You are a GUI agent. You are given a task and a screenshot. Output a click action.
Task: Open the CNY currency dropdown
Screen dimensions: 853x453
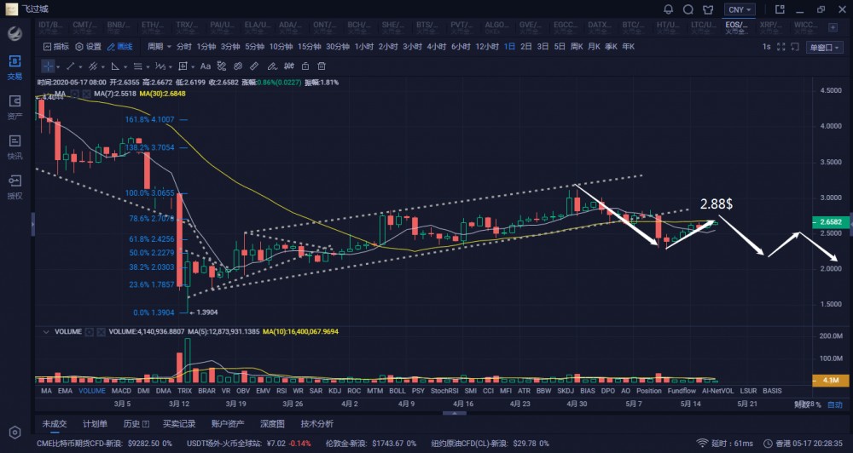pos(739,9)
